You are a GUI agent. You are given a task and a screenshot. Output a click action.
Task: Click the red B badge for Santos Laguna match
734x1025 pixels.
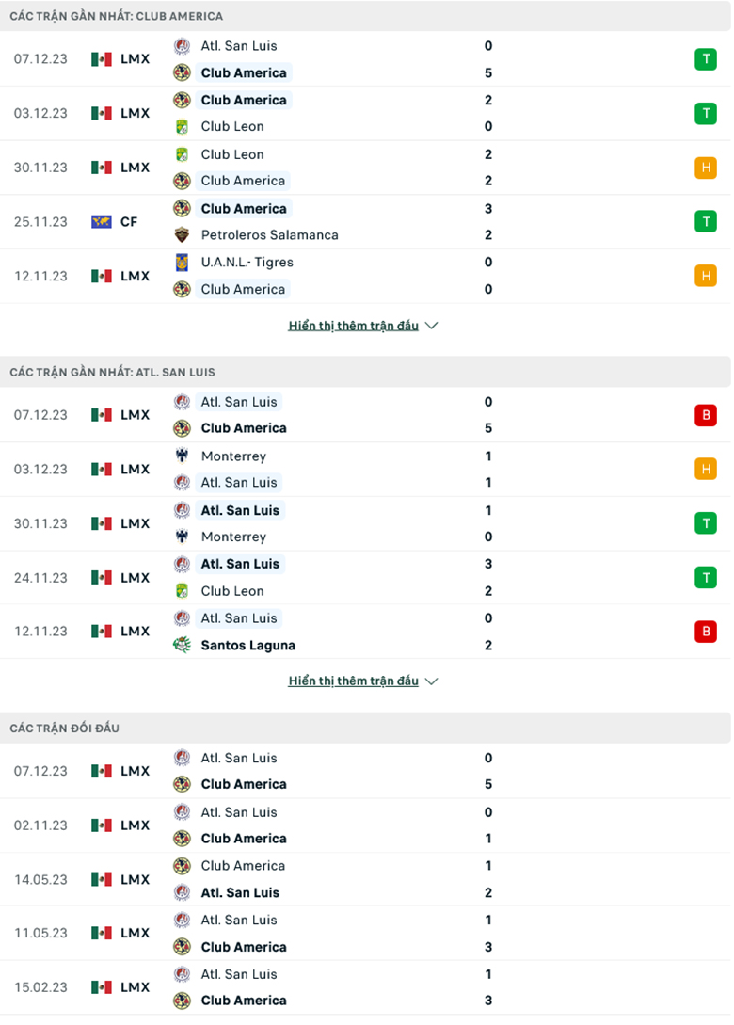(x=706, y=632)
